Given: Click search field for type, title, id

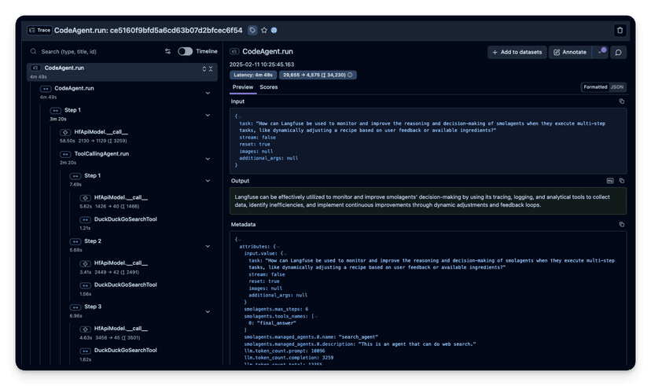Looking at the screenshot, I should pos(95,51).
